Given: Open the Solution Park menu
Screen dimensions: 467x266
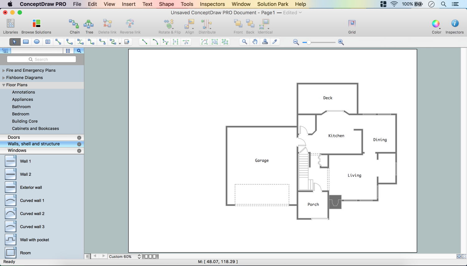Looking at the screenshot, I should click(x=273, y=4).
